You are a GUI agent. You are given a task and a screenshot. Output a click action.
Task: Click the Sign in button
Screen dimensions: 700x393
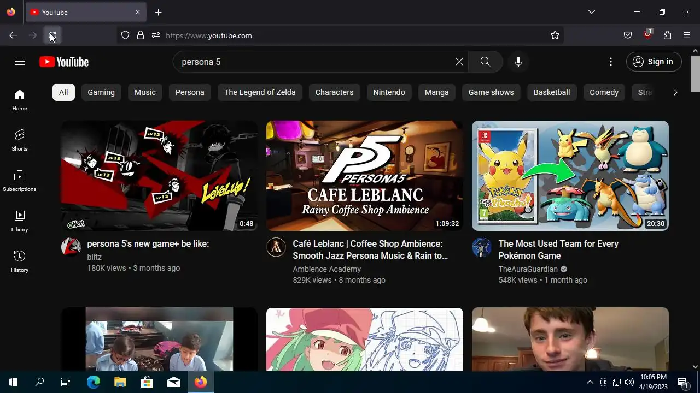[x=654, y=62]
